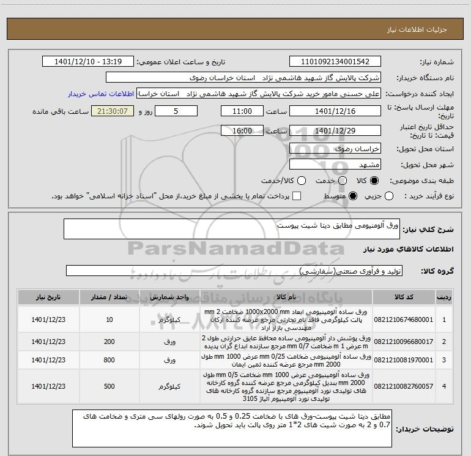Select the خدمت radio button

(343, 181)
